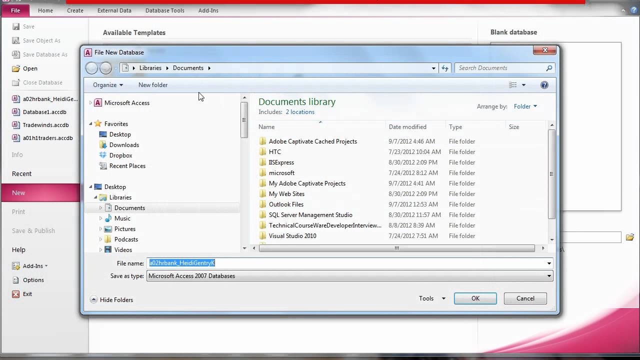Click the Back navigation arrow in dialog
The image size is (640, 360).
(91, 68)
